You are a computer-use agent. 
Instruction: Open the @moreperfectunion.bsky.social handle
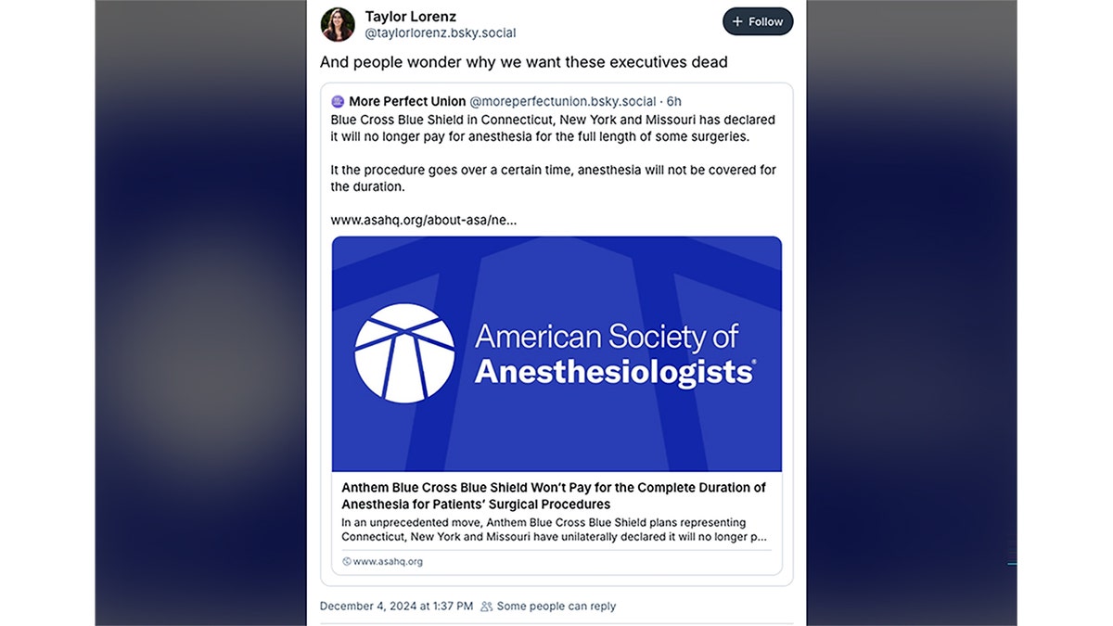click(x=563, y=101)
